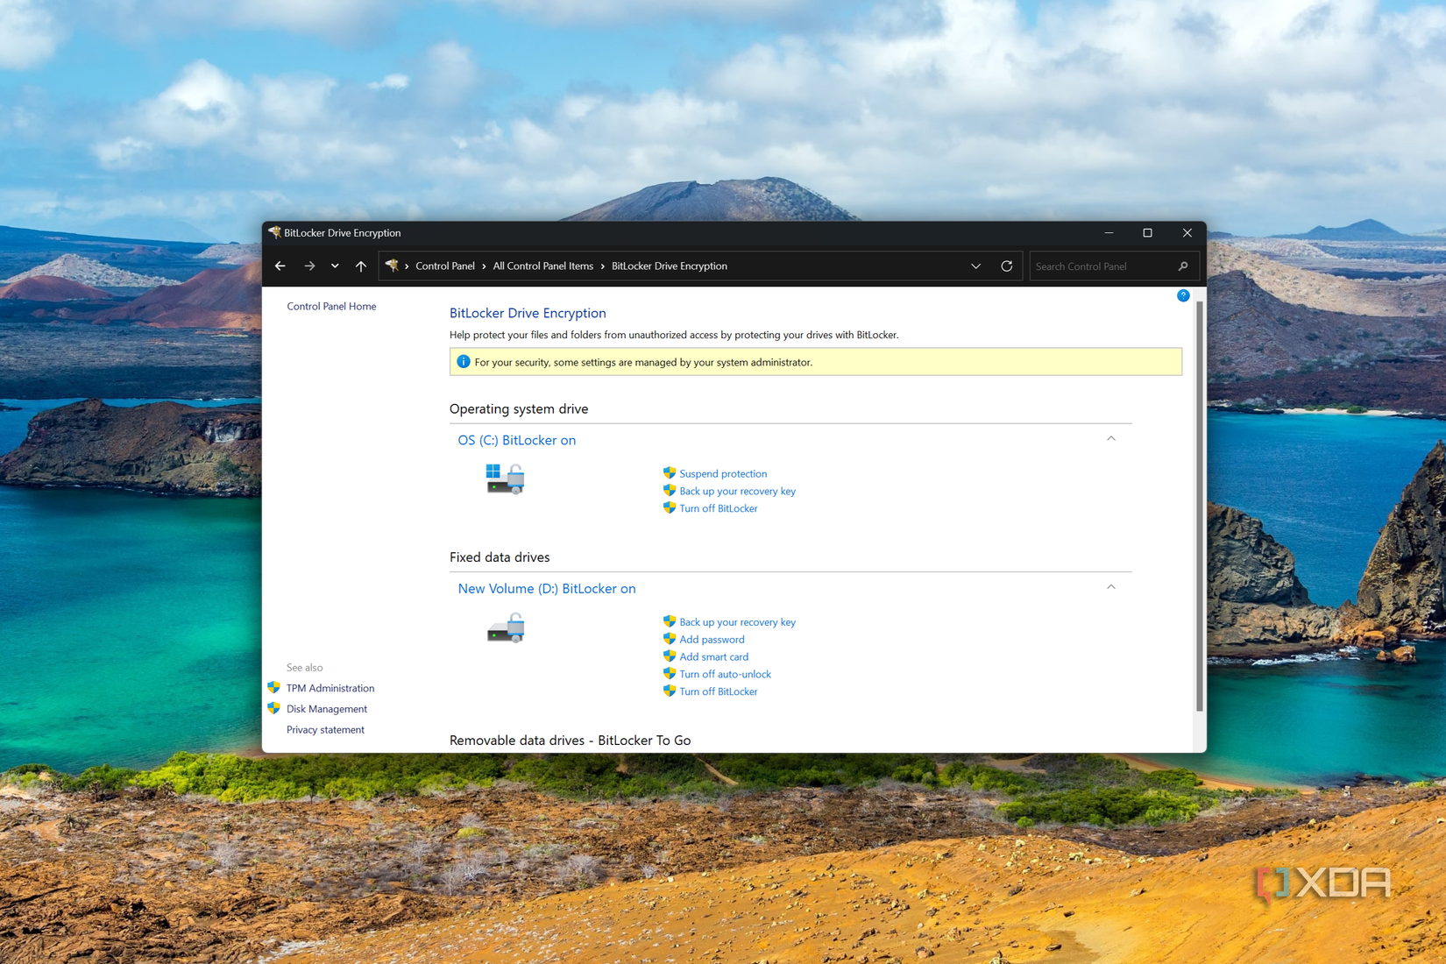Viewport: 1446px width, 964px height.
Task: Click the up navigation arrow
Action: (x=360, y=266)
